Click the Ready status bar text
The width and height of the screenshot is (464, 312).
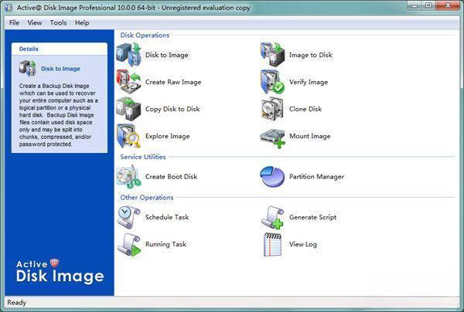click(16, 303)
